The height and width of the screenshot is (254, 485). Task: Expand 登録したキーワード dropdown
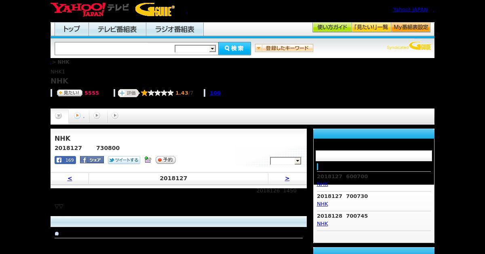tap(284, 48)
